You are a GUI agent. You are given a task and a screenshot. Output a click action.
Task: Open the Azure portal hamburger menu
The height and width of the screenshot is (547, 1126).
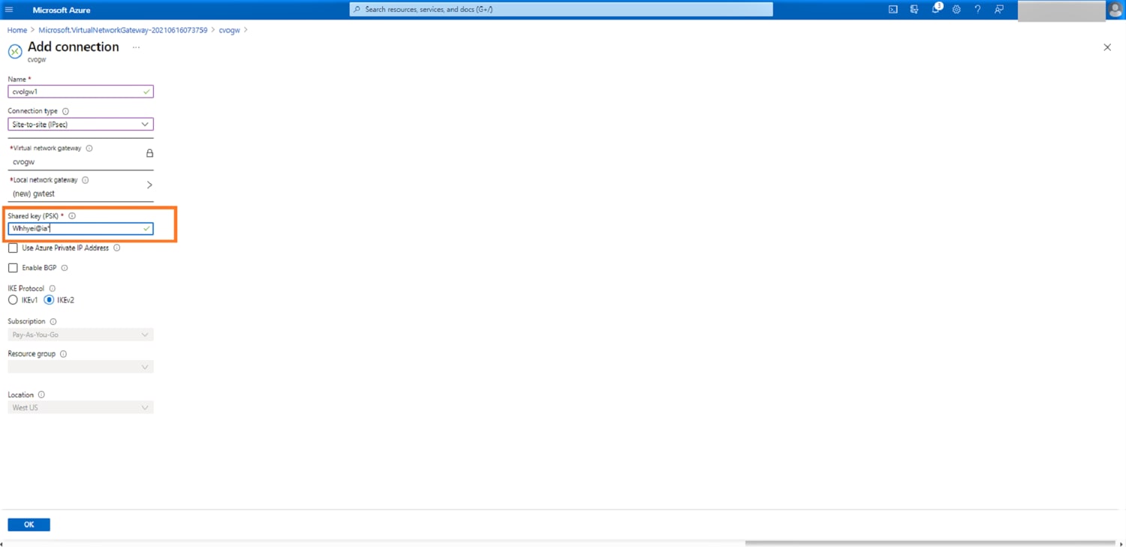[9, 10]
